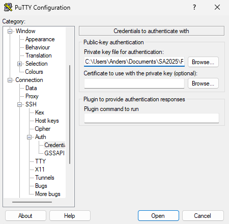The width and height of the screenshot is (229, 224).
Task: Open the Cipher category
Action: click(x=43, y=129)
